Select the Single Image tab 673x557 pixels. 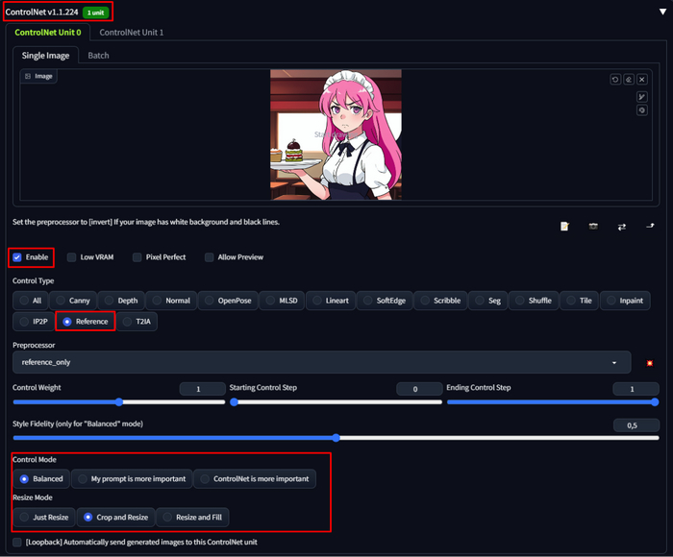pyautogui.click(x=45, y=56)
